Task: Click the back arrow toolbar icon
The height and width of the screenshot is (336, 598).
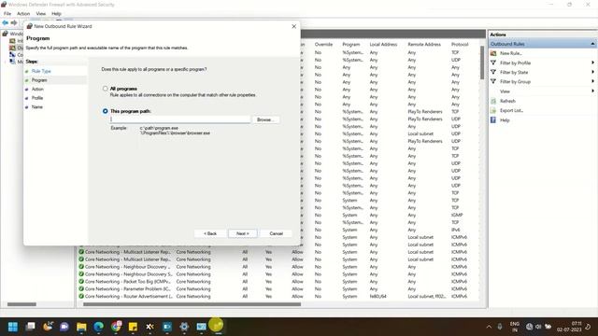Action: [6, 22]
